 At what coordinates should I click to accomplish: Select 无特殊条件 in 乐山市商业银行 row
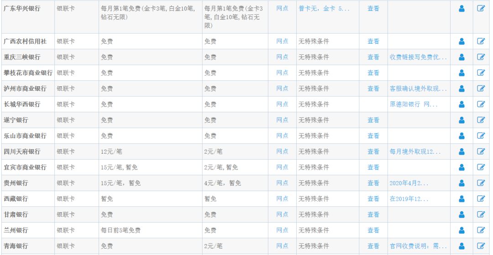314,135
